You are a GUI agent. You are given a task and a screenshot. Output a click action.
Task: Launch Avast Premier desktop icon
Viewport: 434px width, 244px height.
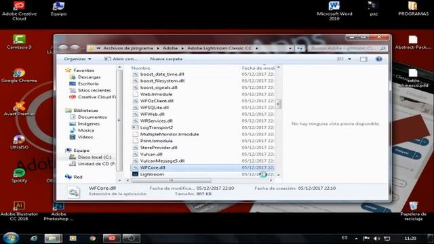click(x=19, y=108)
